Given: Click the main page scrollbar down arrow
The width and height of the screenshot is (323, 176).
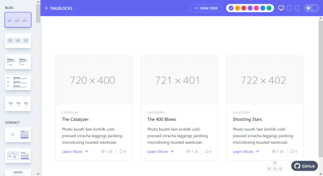Looking at the screenshot, I should pyautogui.click(x=321, y=174).
